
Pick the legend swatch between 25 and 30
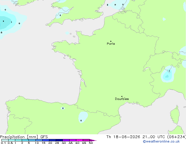click(59, 140)
